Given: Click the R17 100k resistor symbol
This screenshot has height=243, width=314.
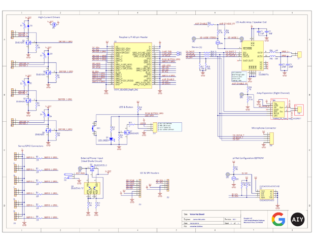Looking at the screenshot, I should click(x=200, y=66).
